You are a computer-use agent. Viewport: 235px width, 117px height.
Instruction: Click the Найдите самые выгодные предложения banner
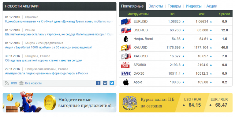59,103
